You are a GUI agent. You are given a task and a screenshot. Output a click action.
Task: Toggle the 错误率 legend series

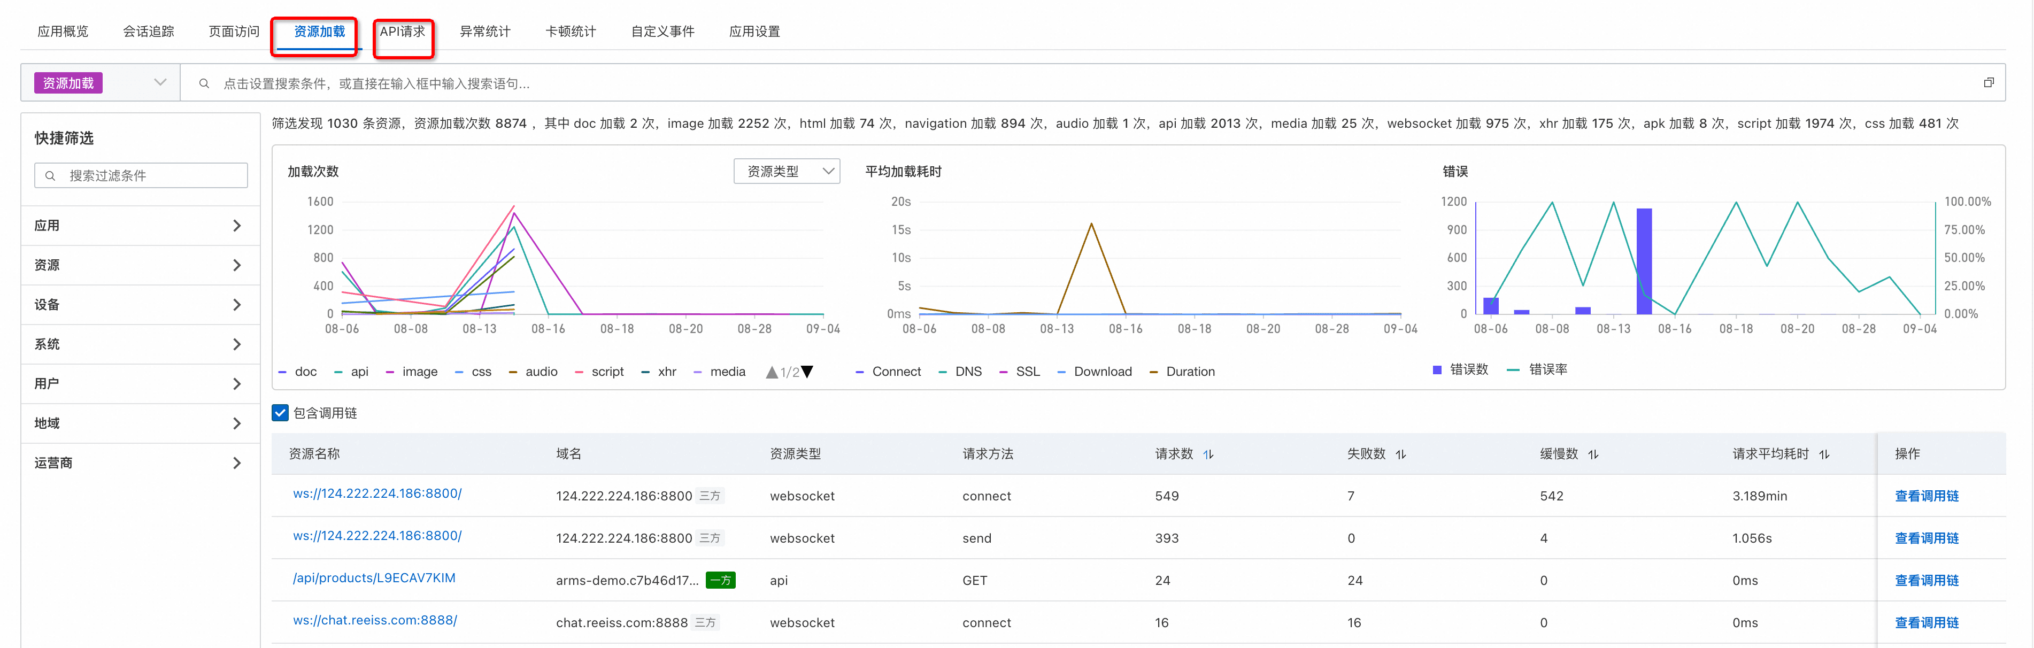coord(1547,369)
